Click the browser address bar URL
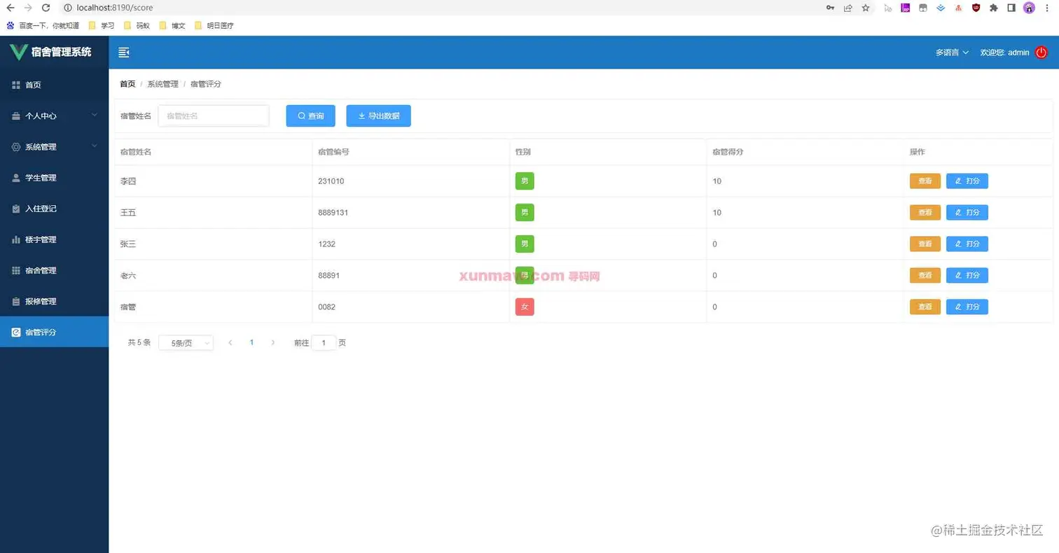1059x553 pixels. click(115, 8)
